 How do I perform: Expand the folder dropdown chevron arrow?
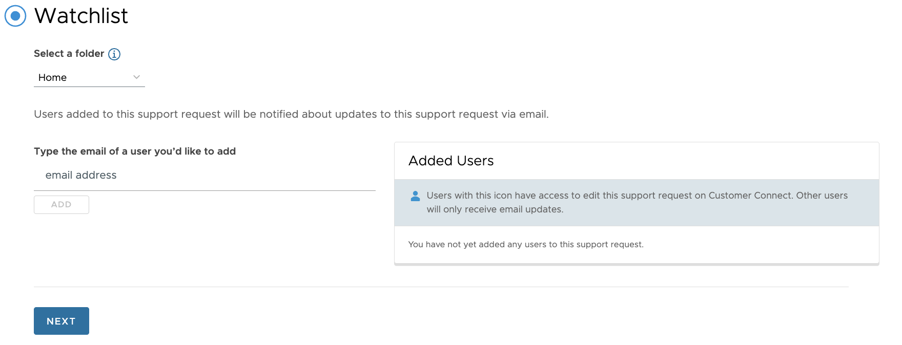pyautogui.click(x=136, y=77)
